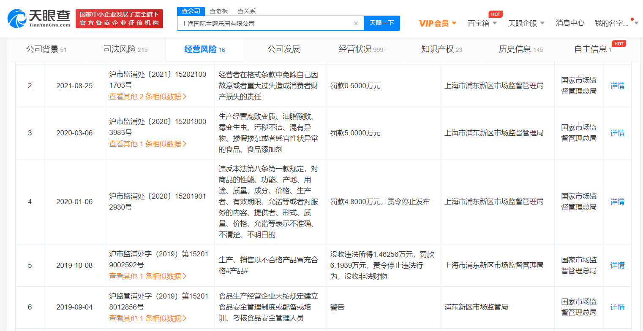Screen dimensions: 643x331
Task: Expand similar data for 2020-03-06 penalty
Action: click(148, 144)
